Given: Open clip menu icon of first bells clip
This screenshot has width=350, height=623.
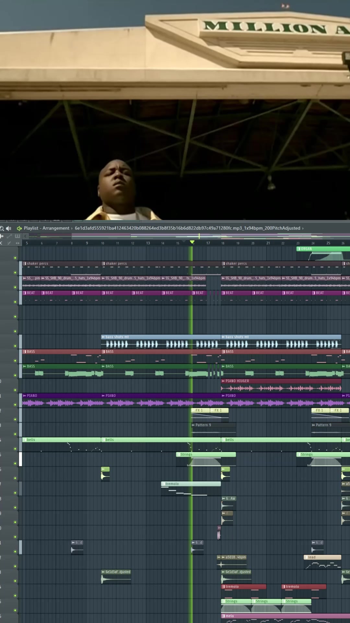Looking at the screenshot, I should [x=25, y=440].
